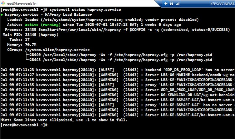Click the 07:11:44 FANIKISHAMICROFINANCEBANK warning line

tap(118, 110)
